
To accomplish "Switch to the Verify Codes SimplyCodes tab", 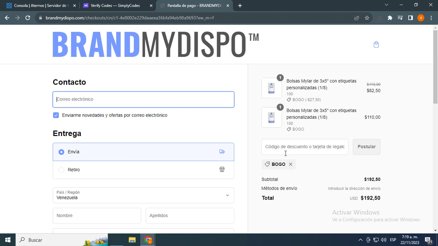I will [118, 6].
